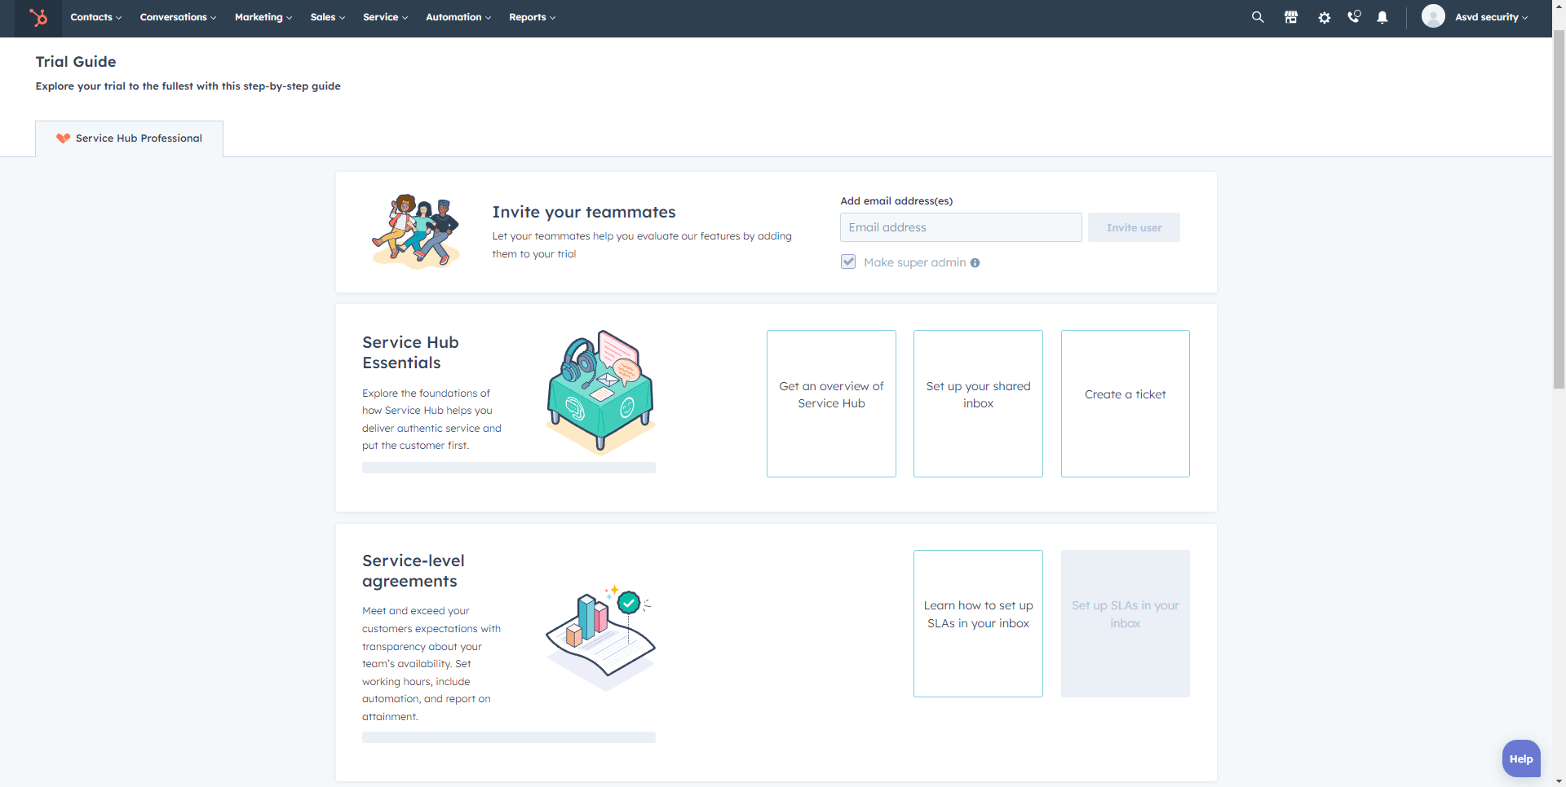Open Set up your shared inbox card
The width and height of the screenshot is (1566, 787).
click(978, 403)
